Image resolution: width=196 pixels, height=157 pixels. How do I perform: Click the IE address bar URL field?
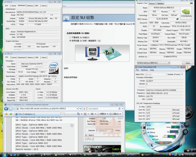click(x=46, y=109)
